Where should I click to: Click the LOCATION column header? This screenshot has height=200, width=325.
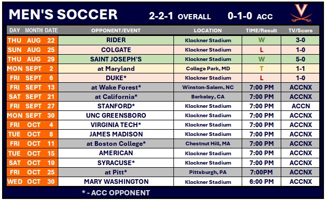[x=208, y=30]
